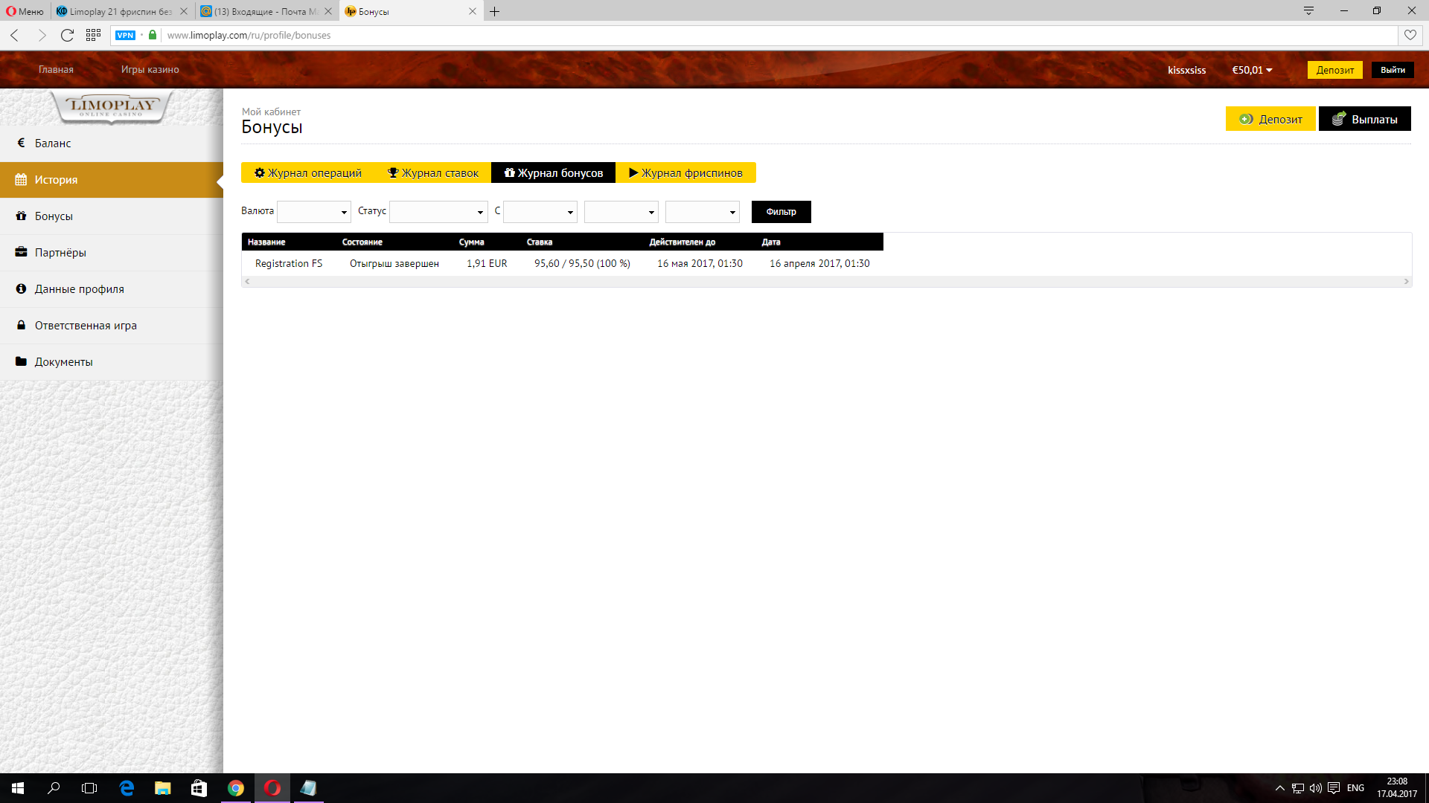1429x803 pixels.
Task: Click the Limoplay casino logo
Action: [x=112, y=106]
